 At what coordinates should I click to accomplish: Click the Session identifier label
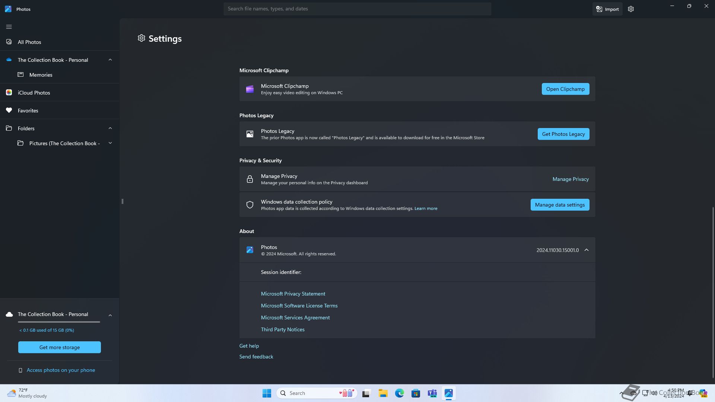point(281,272)
